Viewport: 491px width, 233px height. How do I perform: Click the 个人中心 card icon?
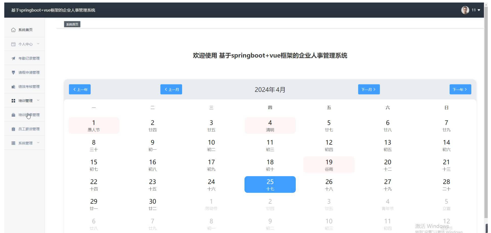pyautogui.click(x=13, y=44)
